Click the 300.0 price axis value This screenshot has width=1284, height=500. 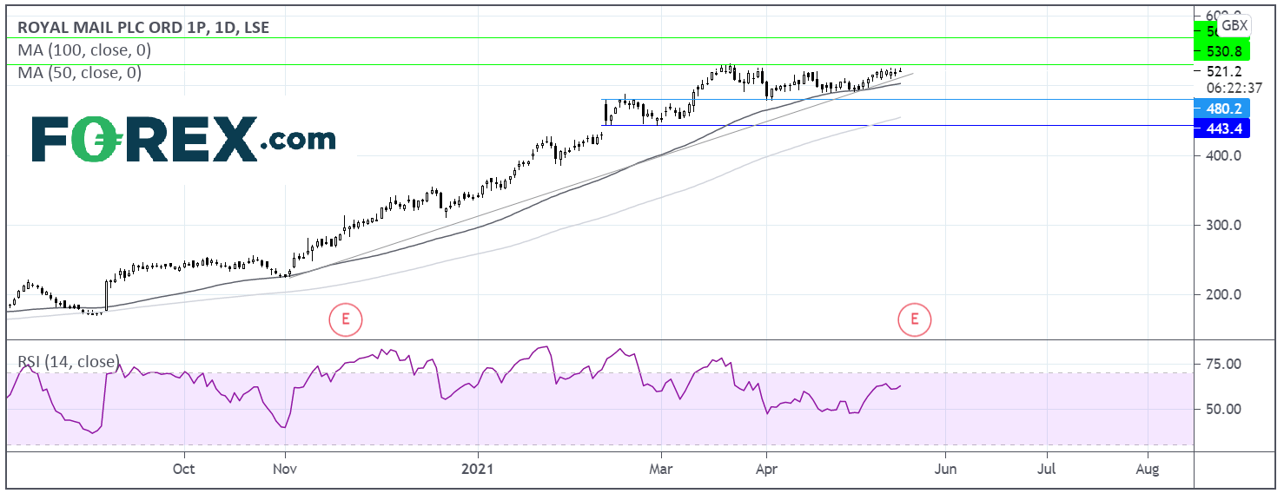(1224, 225)
